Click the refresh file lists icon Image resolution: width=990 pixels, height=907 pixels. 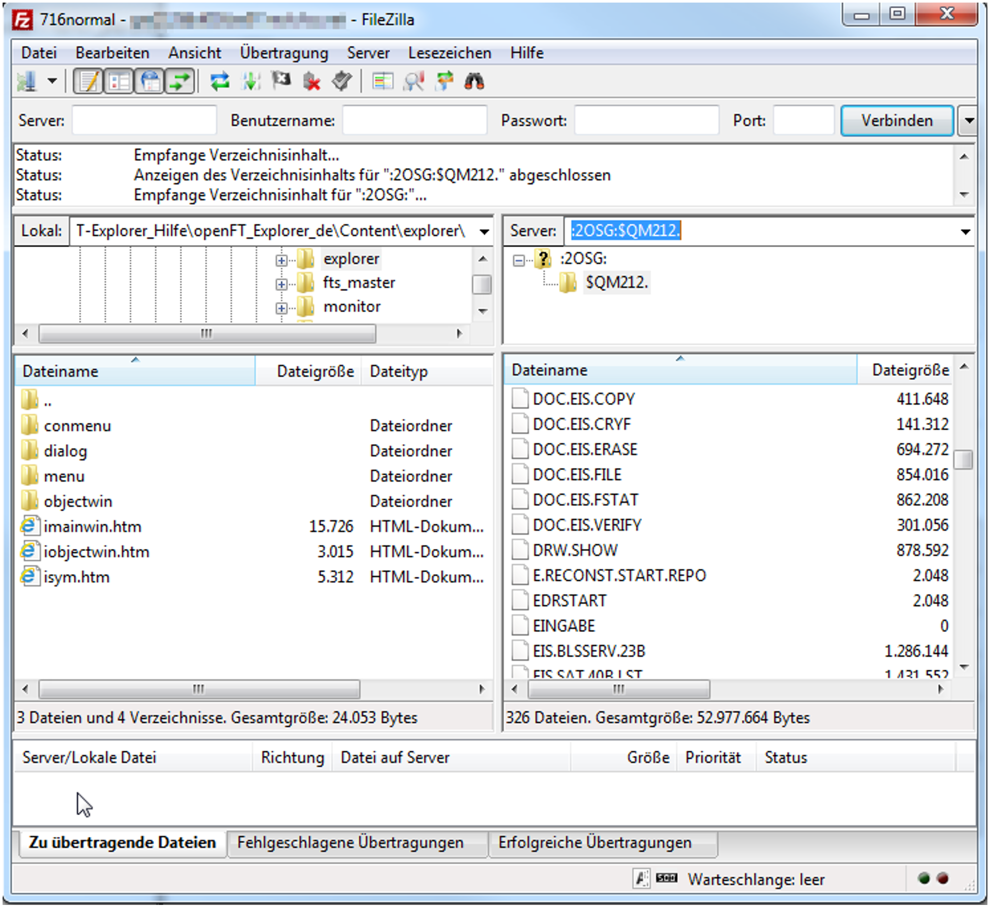[220, 82]
